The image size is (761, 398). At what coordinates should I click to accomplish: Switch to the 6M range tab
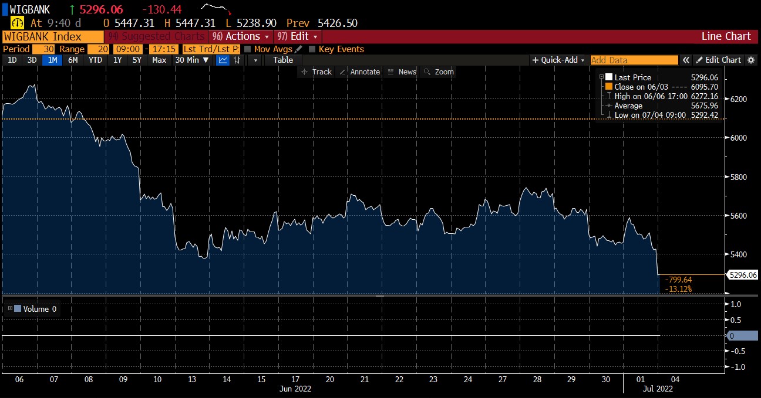[73, 60]
